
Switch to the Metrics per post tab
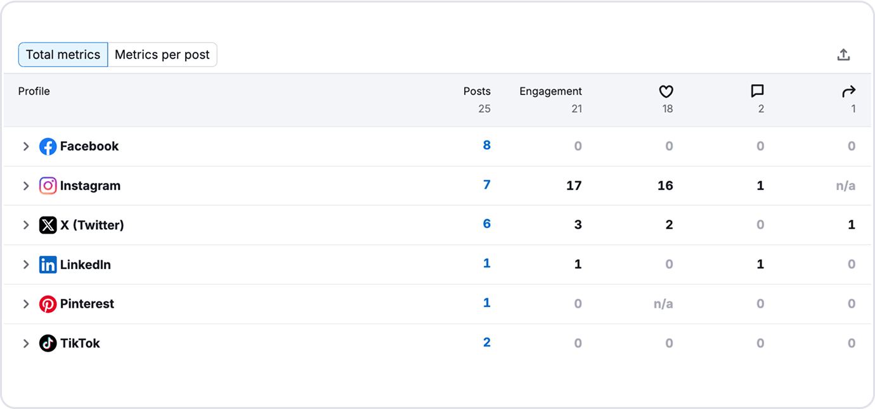[x=162, y=54]
